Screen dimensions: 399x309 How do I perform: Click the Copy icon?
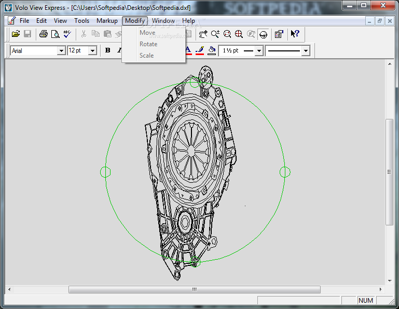click(95, 34)
